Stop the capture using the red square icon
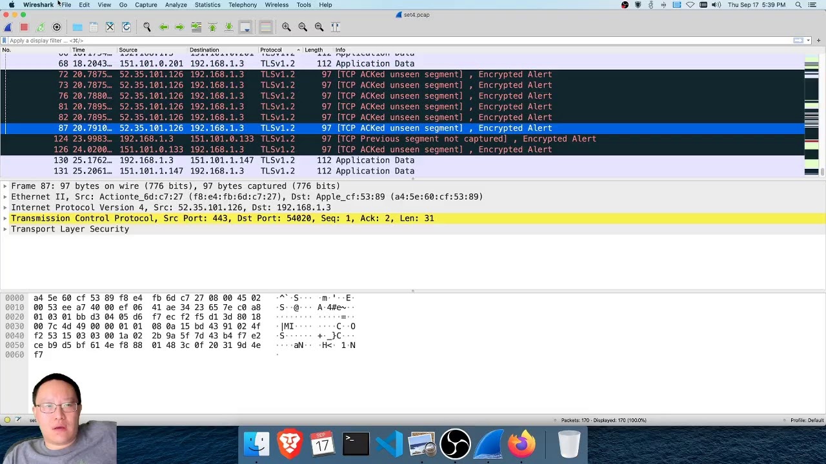The width and height of the screenshot is (826, 464). pos(24,27)
